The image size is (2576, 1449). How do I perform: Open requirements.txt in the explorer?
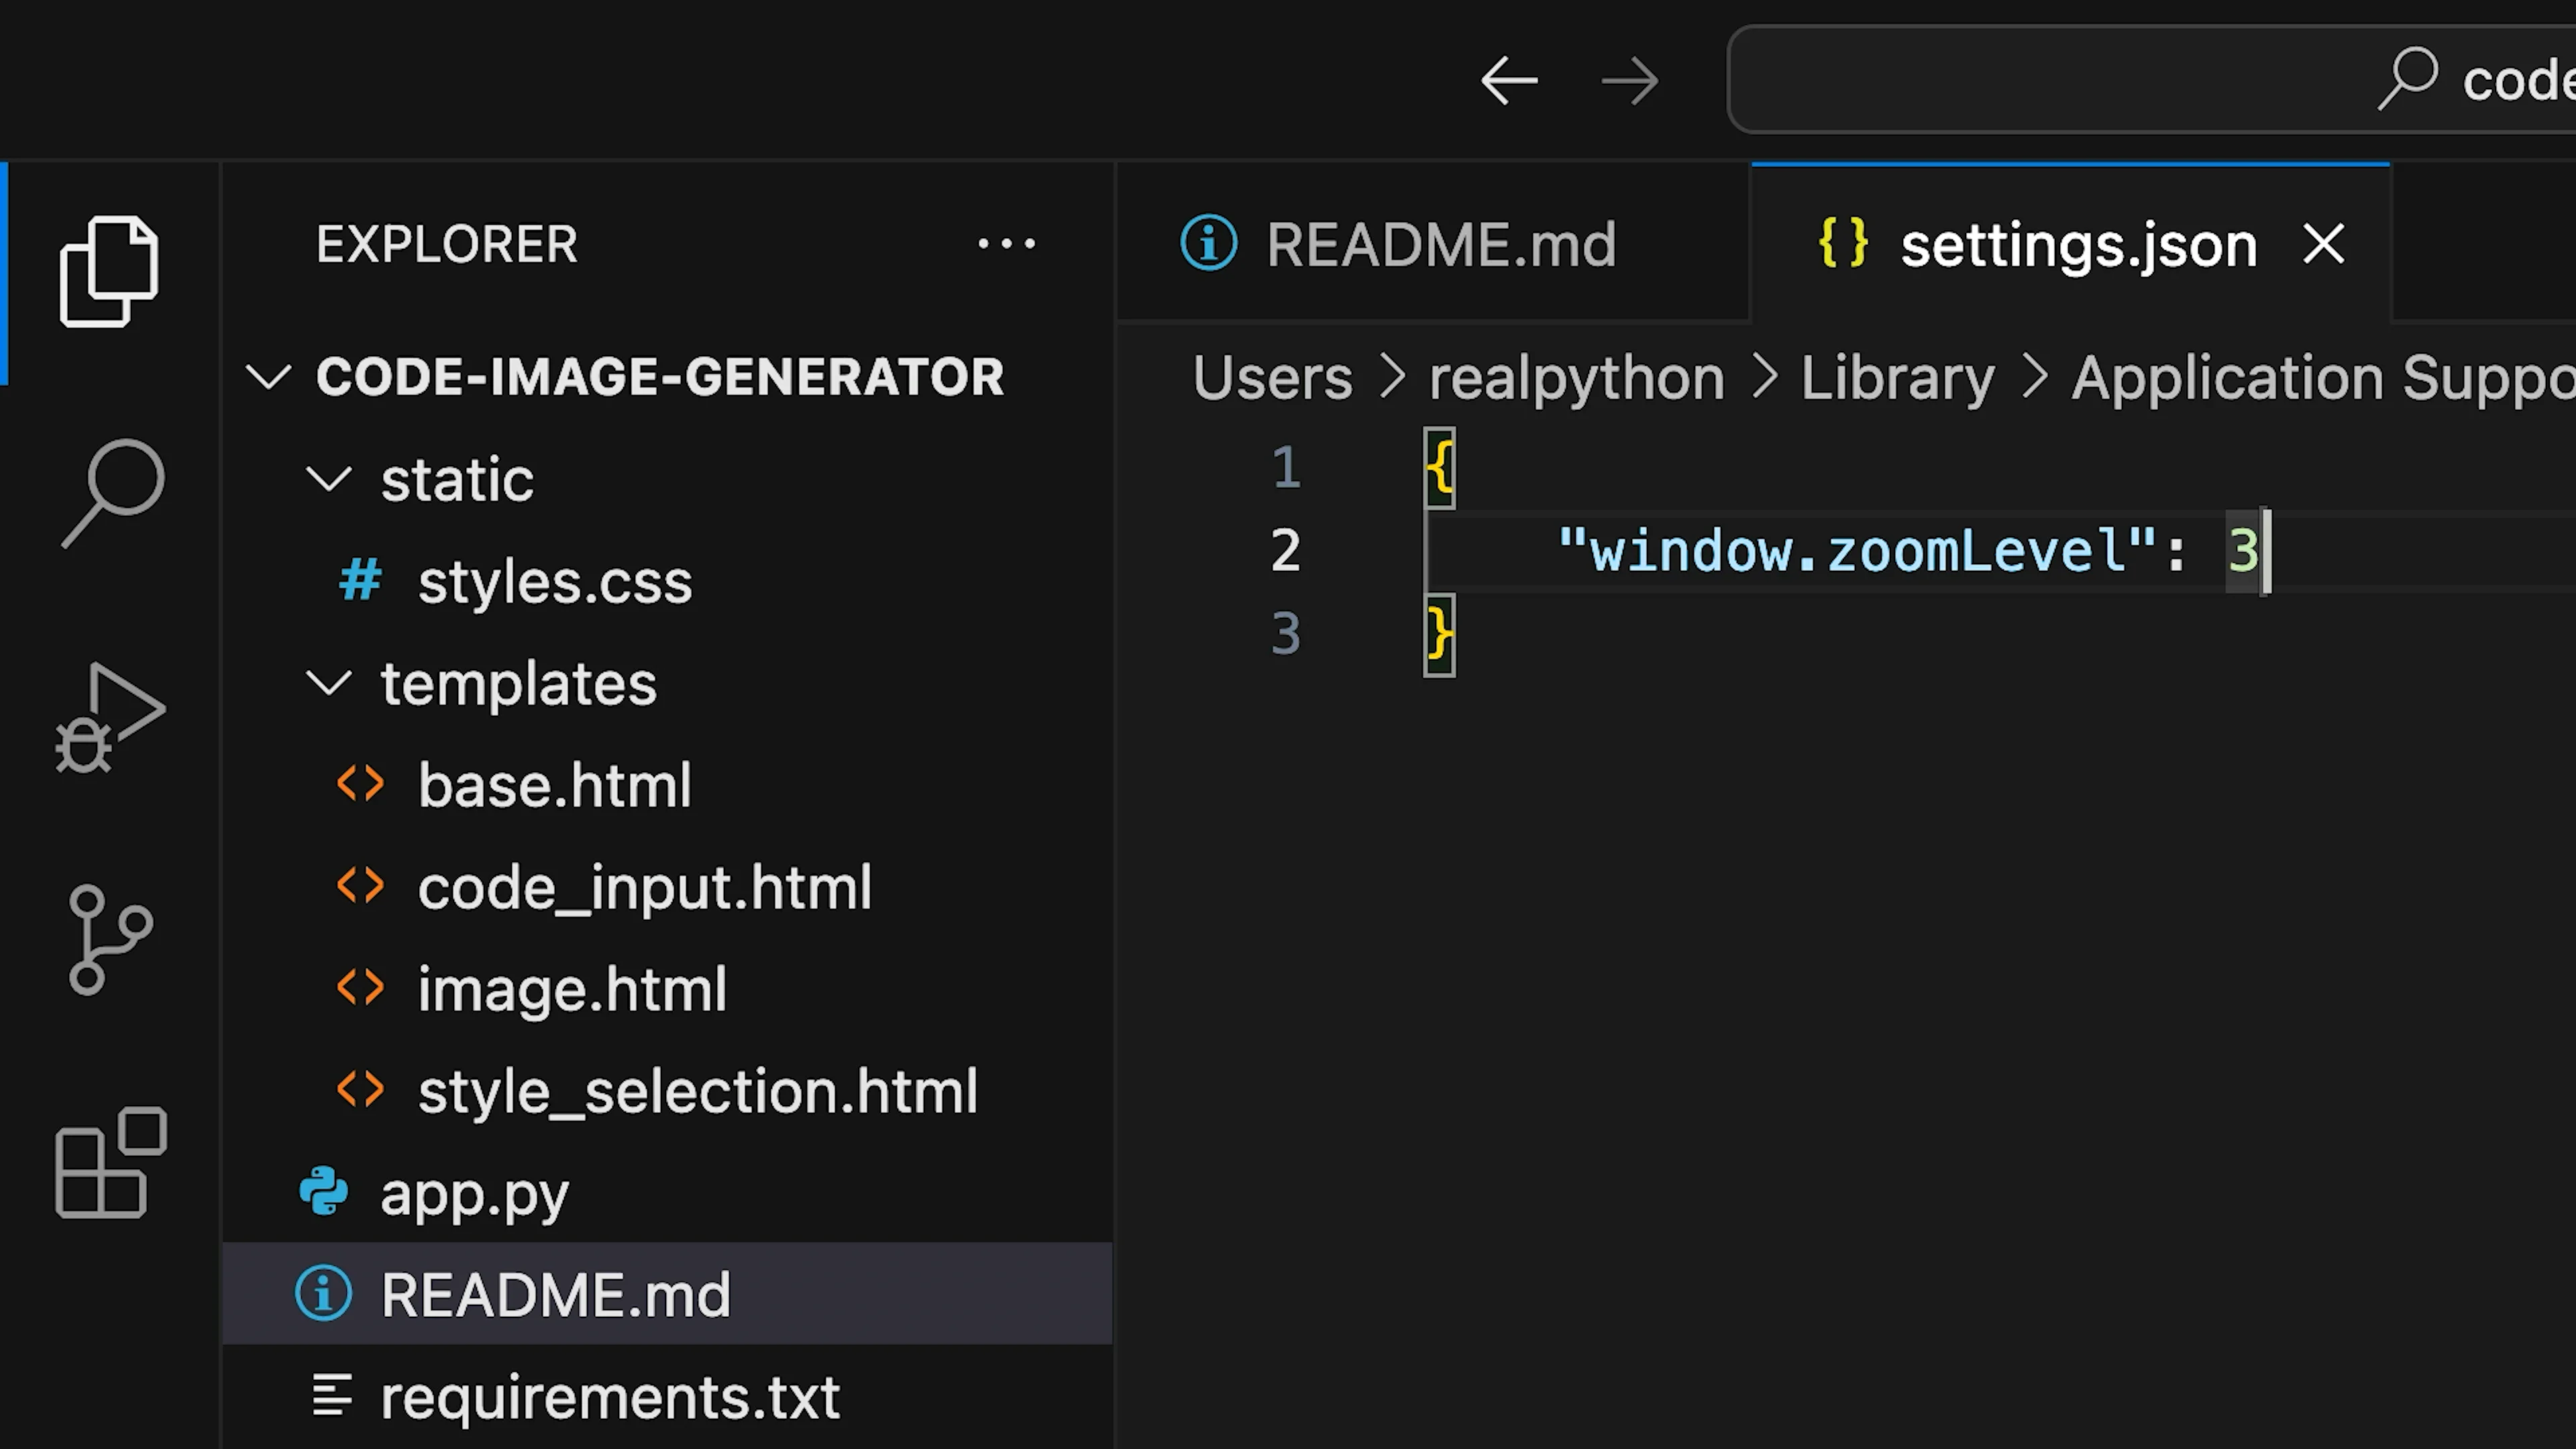coord(609,1397)
